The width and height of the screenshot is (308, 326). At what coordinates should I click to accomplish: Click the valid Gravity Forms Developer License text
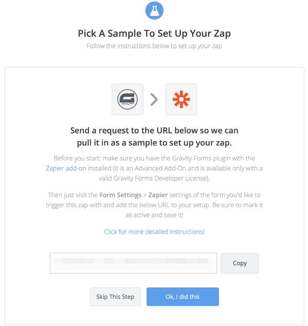click(154, 178)
